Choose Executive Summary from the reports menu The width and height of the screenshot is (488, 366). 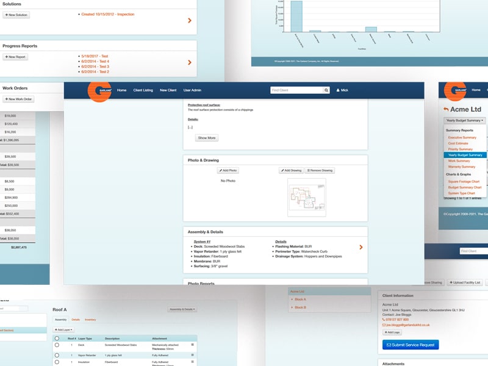462,137
